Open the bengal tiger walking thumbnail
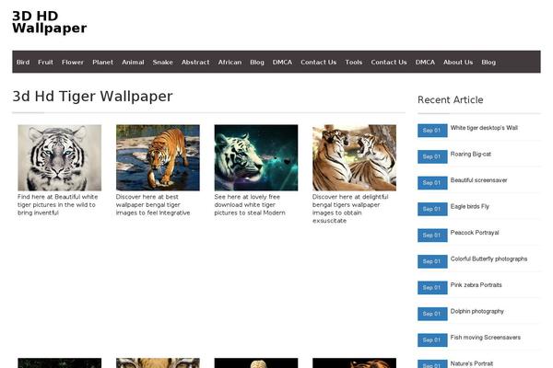553x368 pixels. point(158,157)
